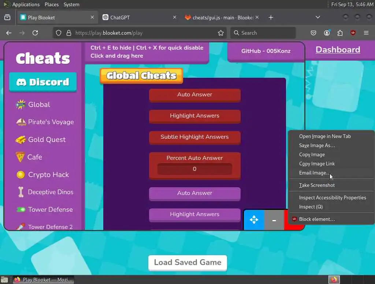The image size is (375, 284).
Task: Click the browser forward arrow
Action: [22, 33]
